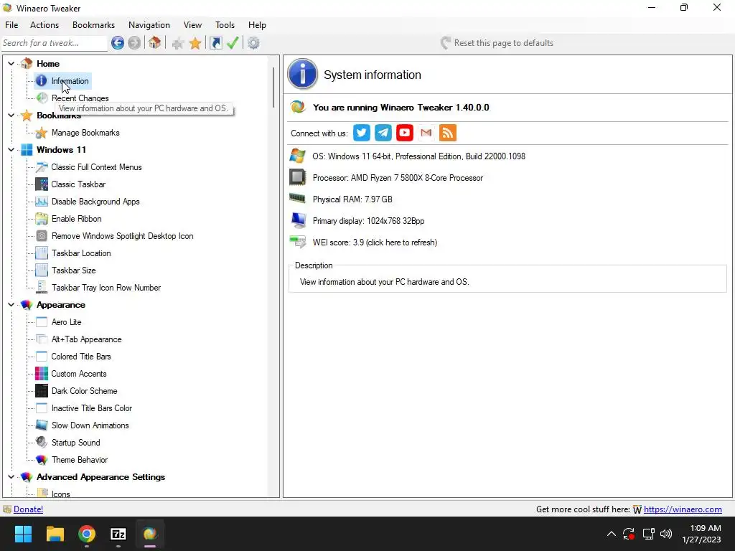
Task: Open the Help menu
Action: point(257,25)
